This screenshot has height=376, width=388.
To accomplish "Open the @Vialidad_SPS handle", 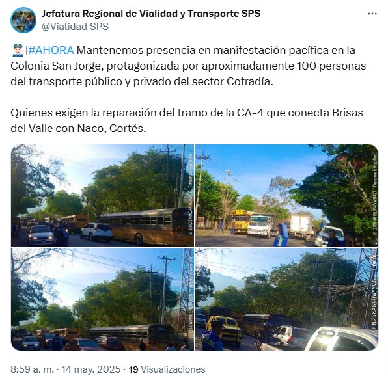I will 75,27.
